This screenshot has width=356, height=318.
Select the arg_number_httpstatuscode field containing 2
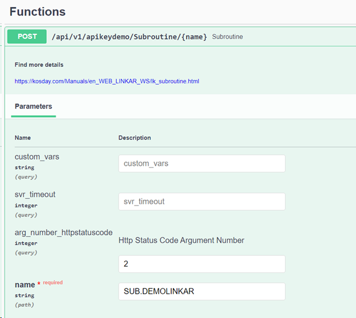[201, 264]
